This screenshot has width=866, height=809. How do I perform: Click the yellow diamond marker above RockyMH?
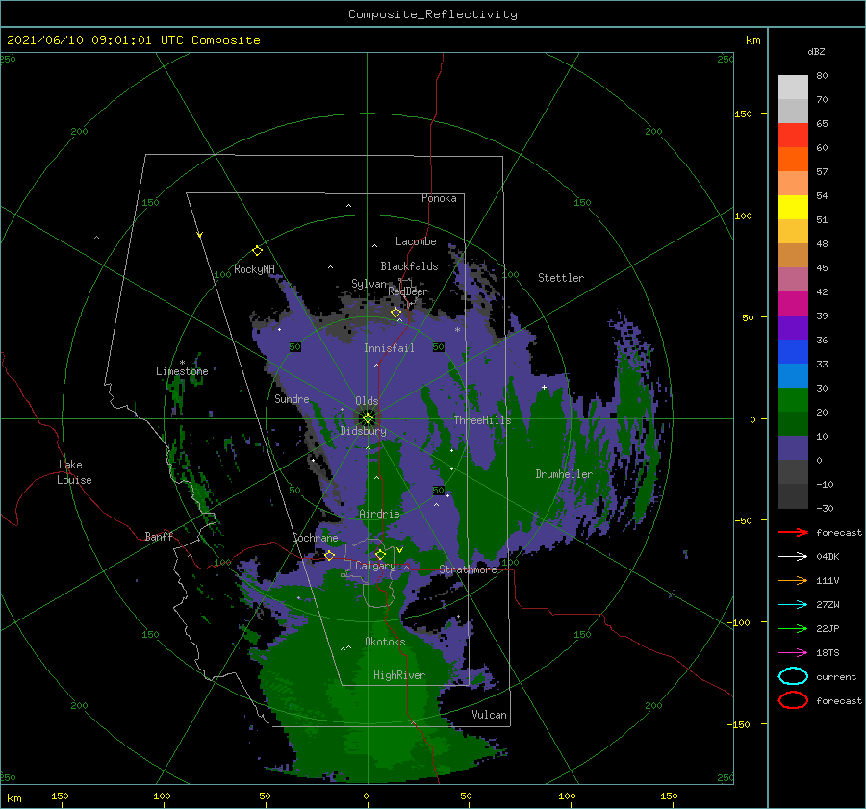coord(257,251)
